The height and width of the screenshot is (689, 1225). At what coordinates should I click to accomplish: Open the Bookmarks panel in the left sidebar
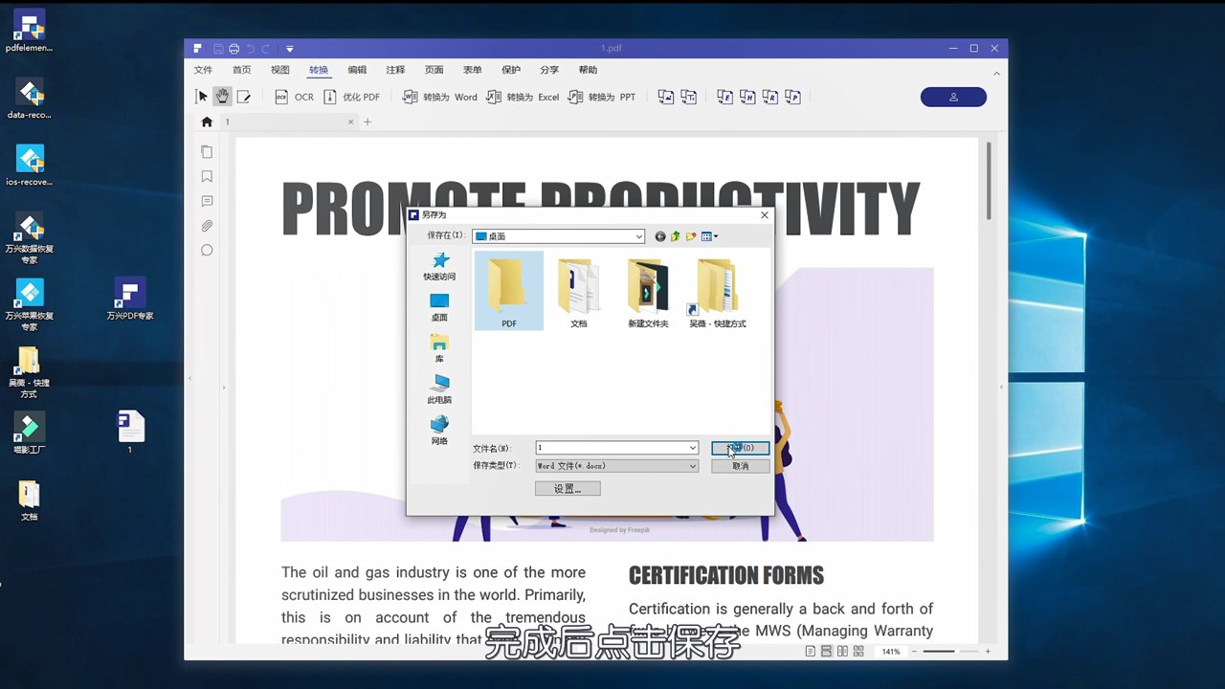[x=207, y=176]
